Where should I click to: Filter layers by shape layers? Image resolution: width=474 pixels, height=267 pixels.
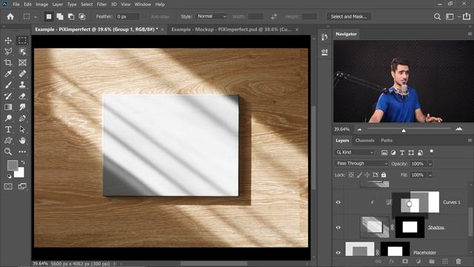411,153
